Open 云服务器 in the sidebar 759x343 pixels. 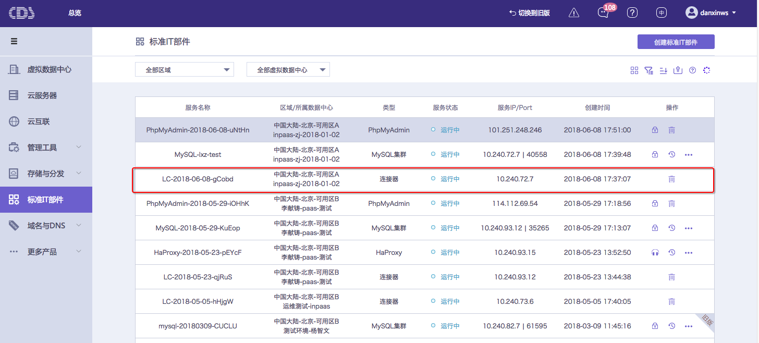point(46,95)
